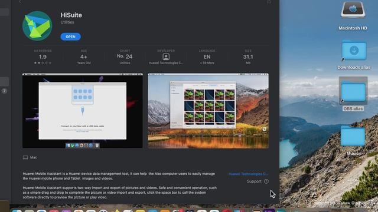Click the two-way import description paragraph
The width and height of the screenshot is (378, 212).
pyautogui.click(x=120, y=193)
